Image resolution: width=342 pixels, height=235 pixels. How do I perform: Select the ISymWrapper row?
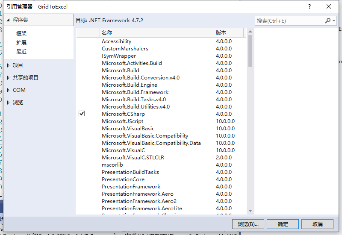tap(161, 56)
